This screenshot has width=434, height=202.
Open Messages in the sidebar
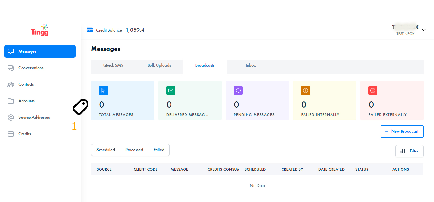40,51
